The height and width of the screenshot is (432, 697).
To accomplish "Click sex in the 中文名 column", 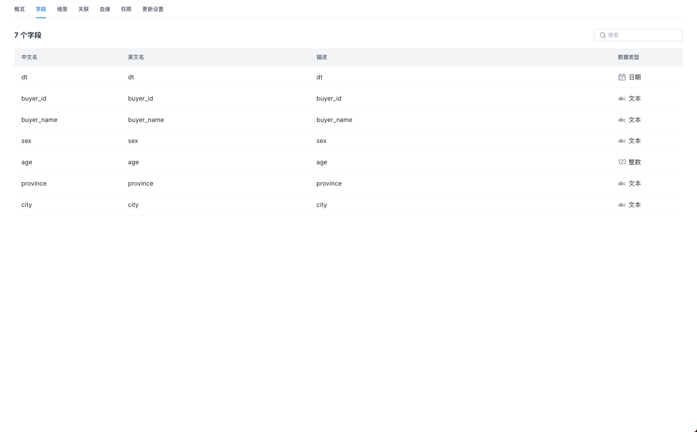I will point(26,141).
